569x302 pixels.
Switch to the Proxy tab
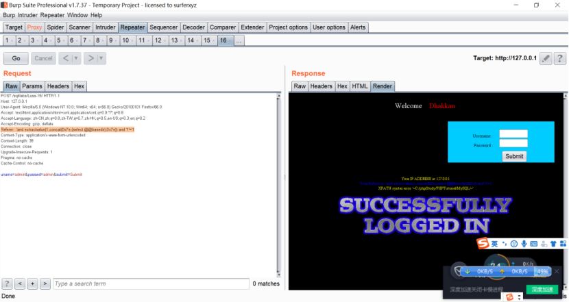[x=34, y=27]
